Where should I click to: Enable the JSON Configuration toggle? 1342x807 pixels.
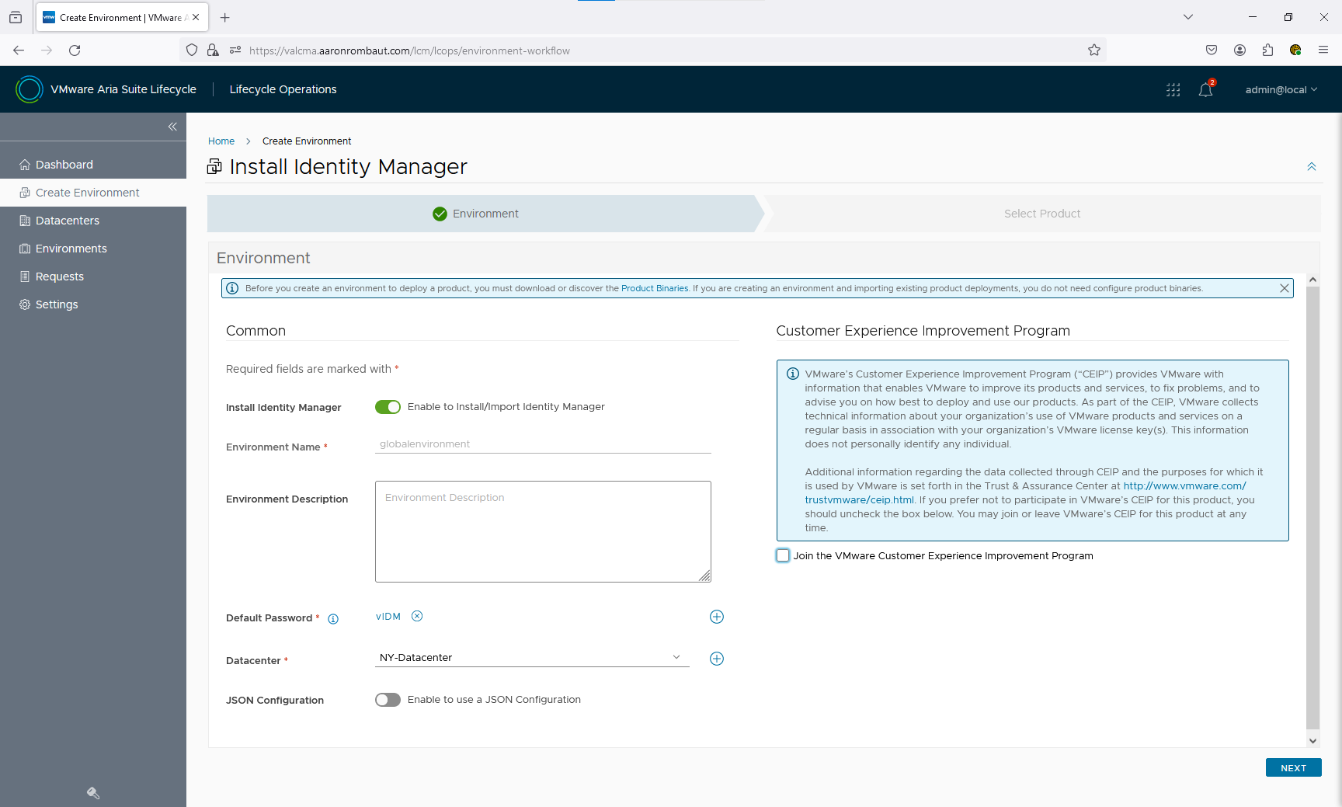(x=388, y=699)
